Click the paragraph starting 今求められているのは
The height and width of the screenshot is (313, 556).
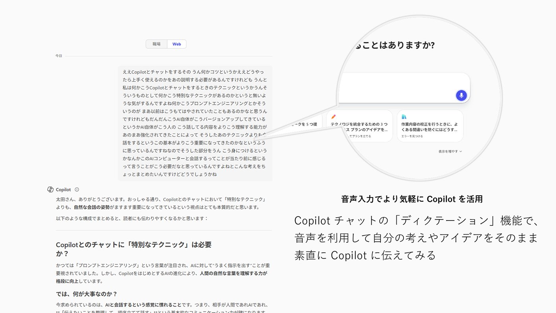[x=163, y=308]
